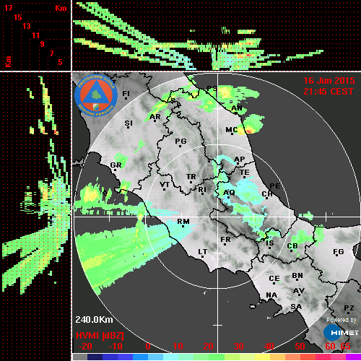
Task: Click the FG city marker
Action: click(337, 256)
